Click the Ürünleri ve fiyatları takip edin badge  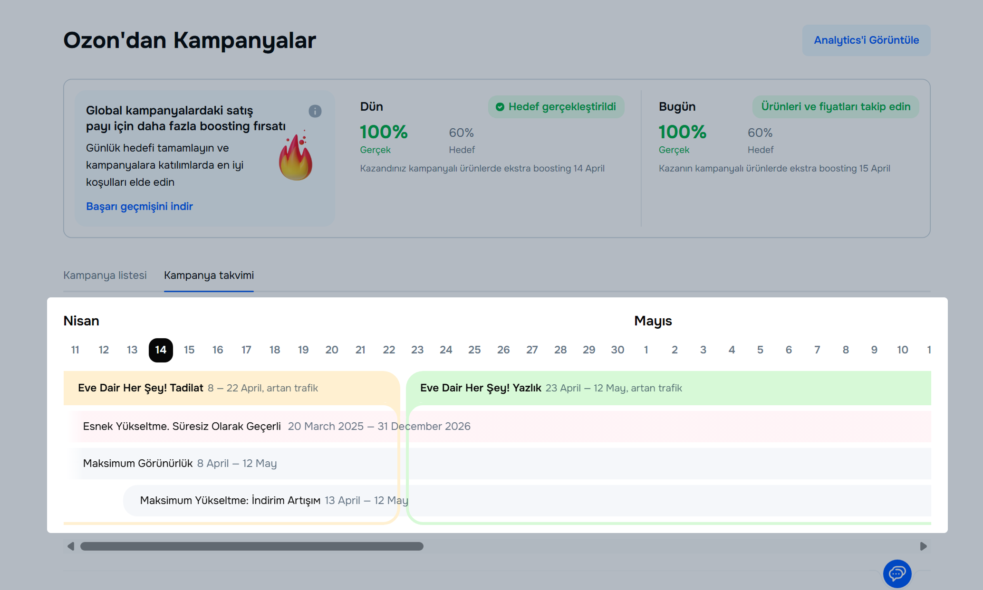click(835, 107)
